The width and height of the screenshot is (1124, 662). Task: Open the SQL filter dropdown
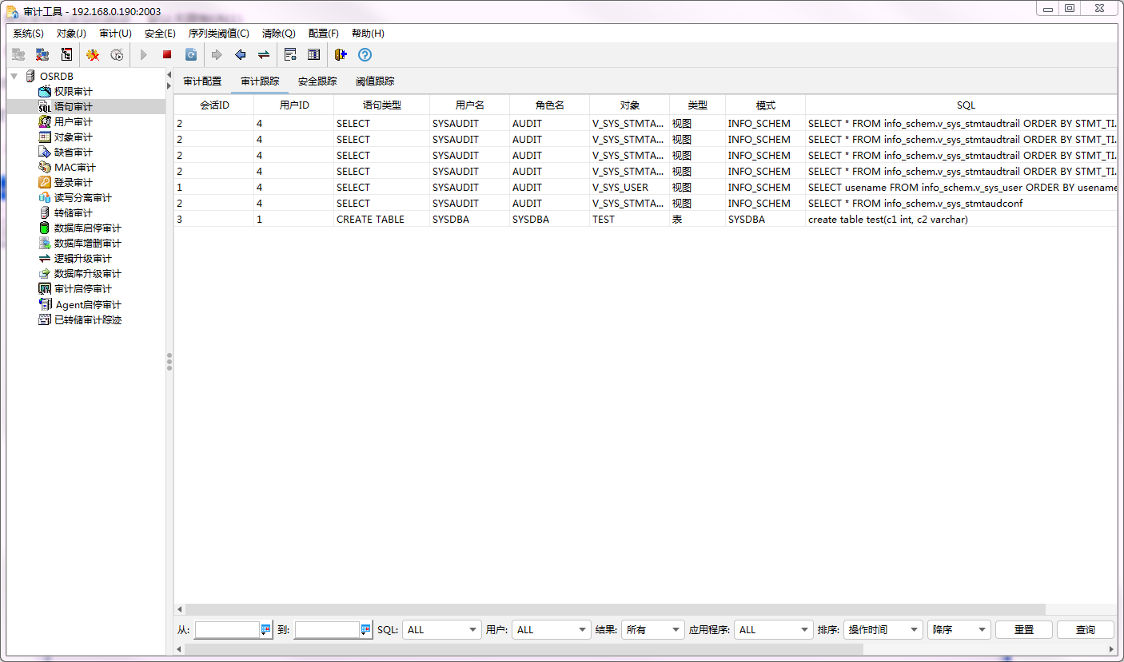coord(441,629)
